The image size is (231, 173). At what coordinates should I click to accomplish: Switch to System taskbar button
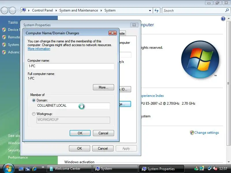(x=115, y=169)
